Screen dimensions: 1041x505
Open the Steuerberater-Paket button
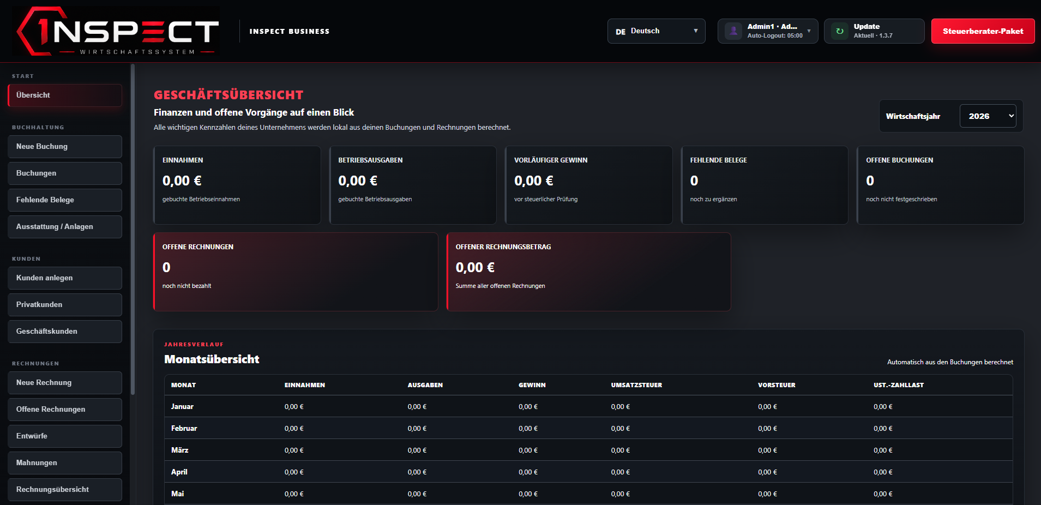click(983, 31)
